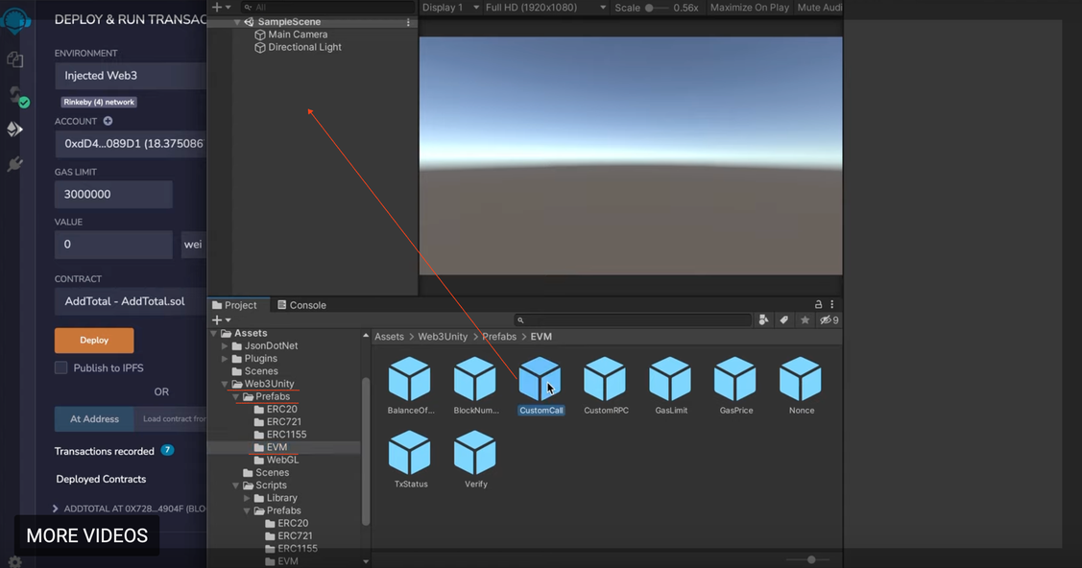Toggle the Project panel lock
Screen dimensions: 1082x568
(x=818, y=304)
